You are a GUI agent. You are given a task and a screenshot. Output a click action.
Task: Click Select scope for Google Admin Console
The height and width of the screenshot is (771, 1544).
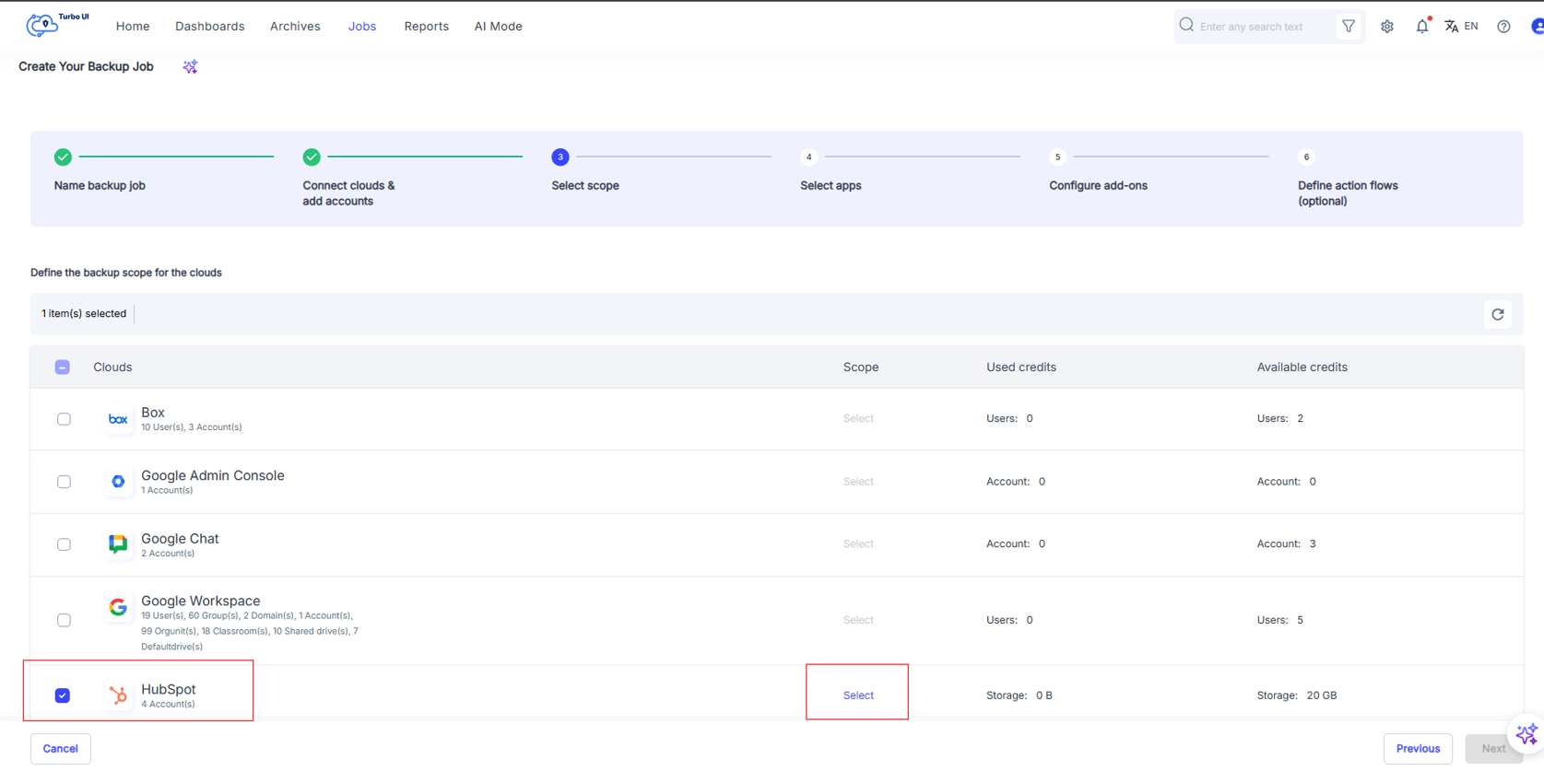pos(858,482)
